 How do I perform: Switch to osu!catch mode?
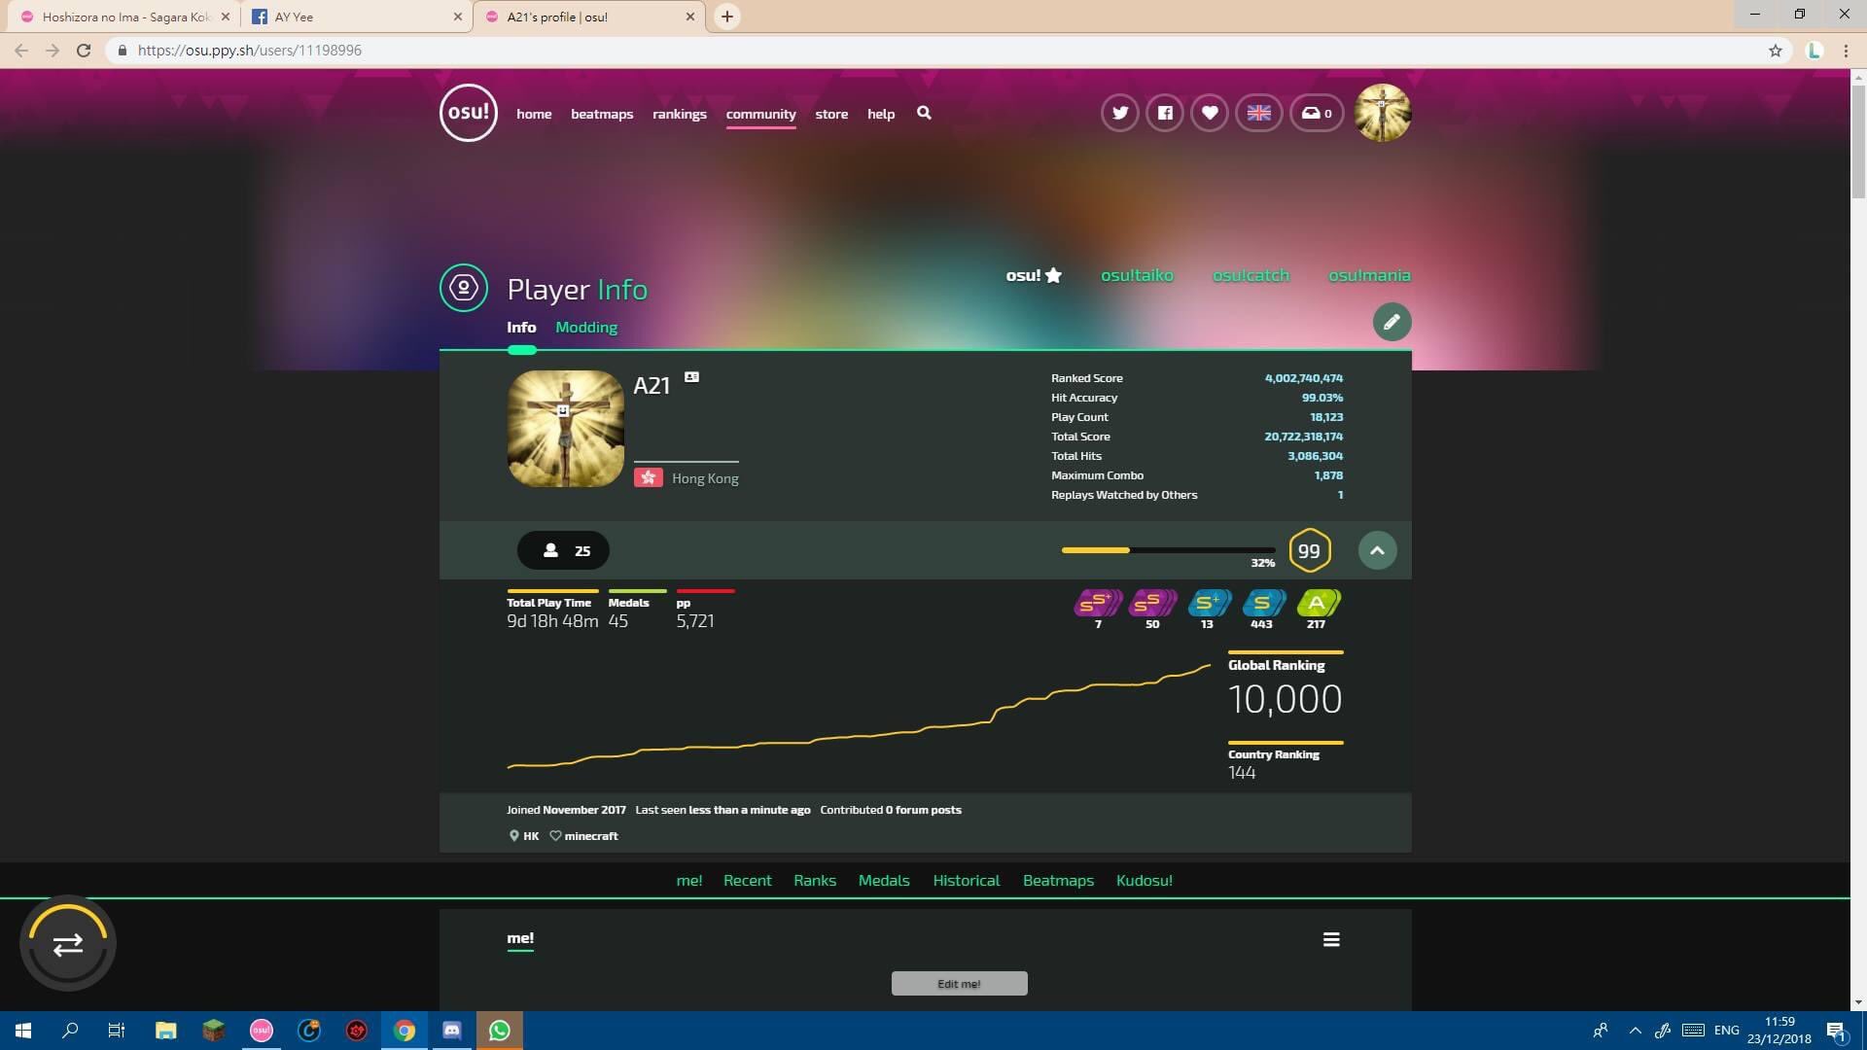coord(1251,275)
